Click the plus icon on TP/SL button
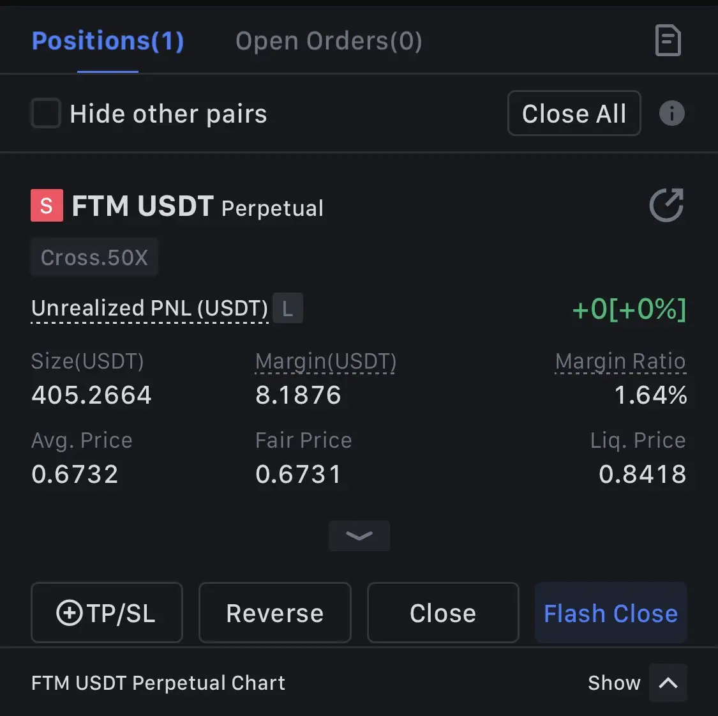This screenshot has width=718, height=716. click(69, 613)
